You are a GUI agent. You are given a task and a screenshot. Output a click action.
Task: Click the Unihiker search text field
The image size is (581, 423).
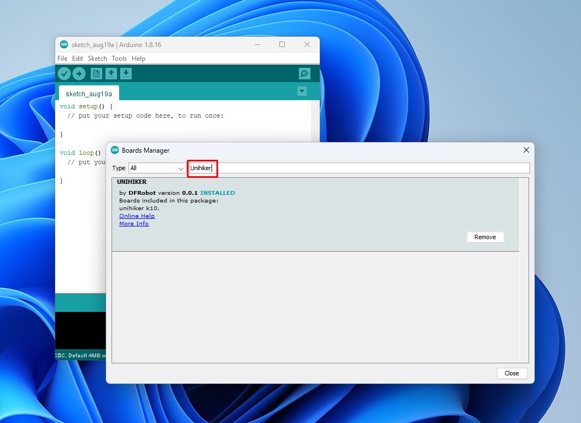click(358, 168)
